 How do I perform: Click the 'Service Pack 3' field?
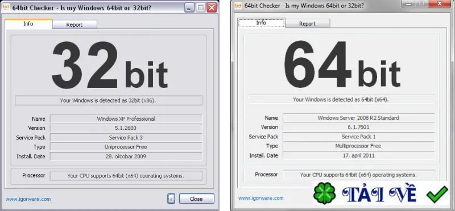click(x=126, y=137)
